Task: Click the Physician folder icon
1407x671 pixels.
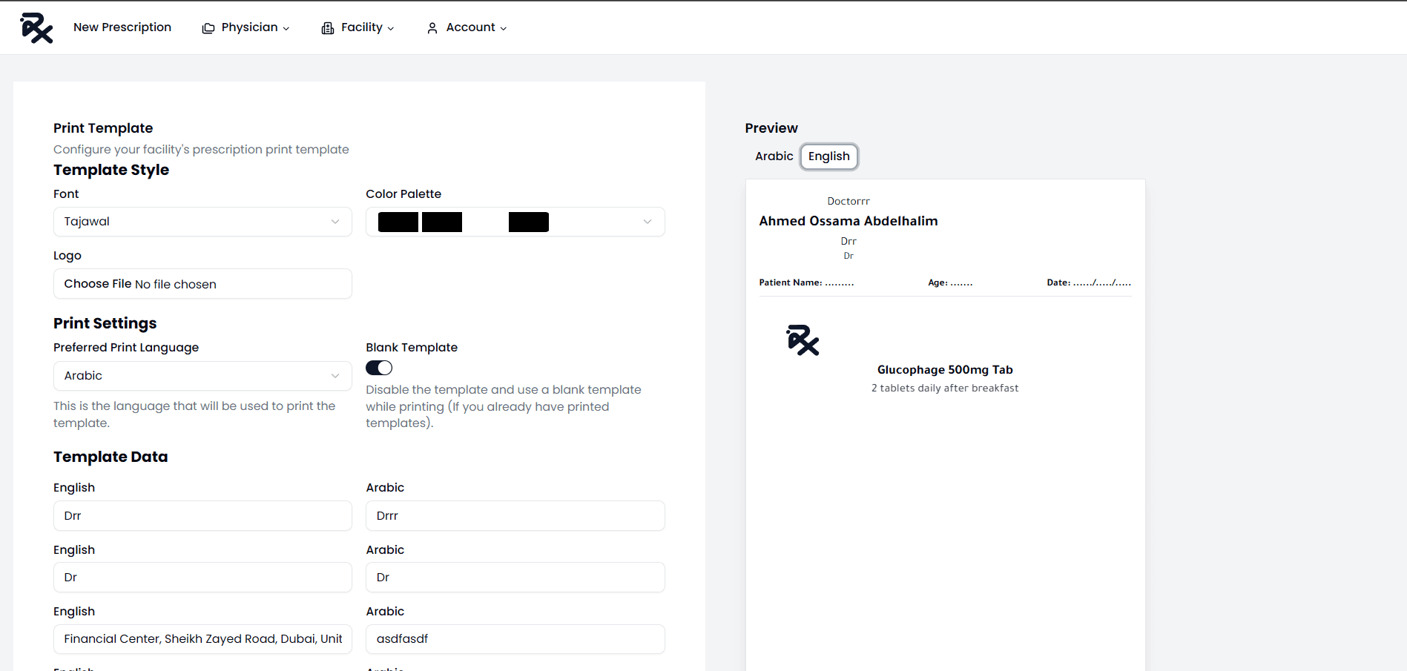Action: pyautogui.click(x=208, y=28)
